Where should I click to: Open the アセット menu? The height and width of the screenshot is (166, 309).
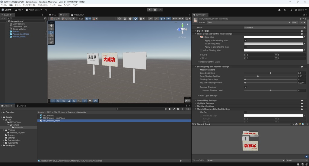pos(18,5)
